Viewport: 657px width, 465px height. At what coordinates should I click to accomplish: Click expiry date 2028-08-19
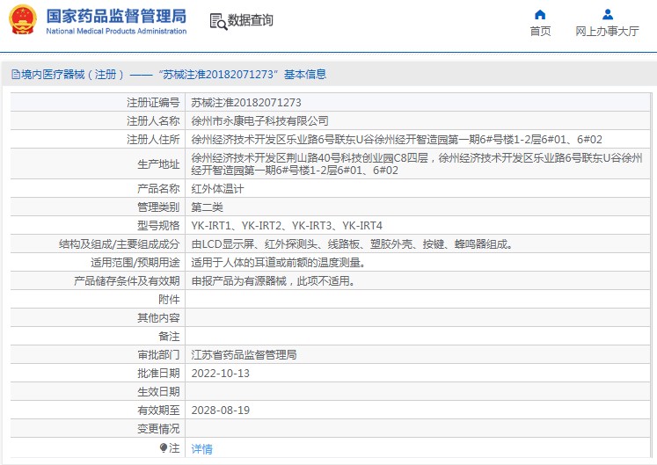221,411
